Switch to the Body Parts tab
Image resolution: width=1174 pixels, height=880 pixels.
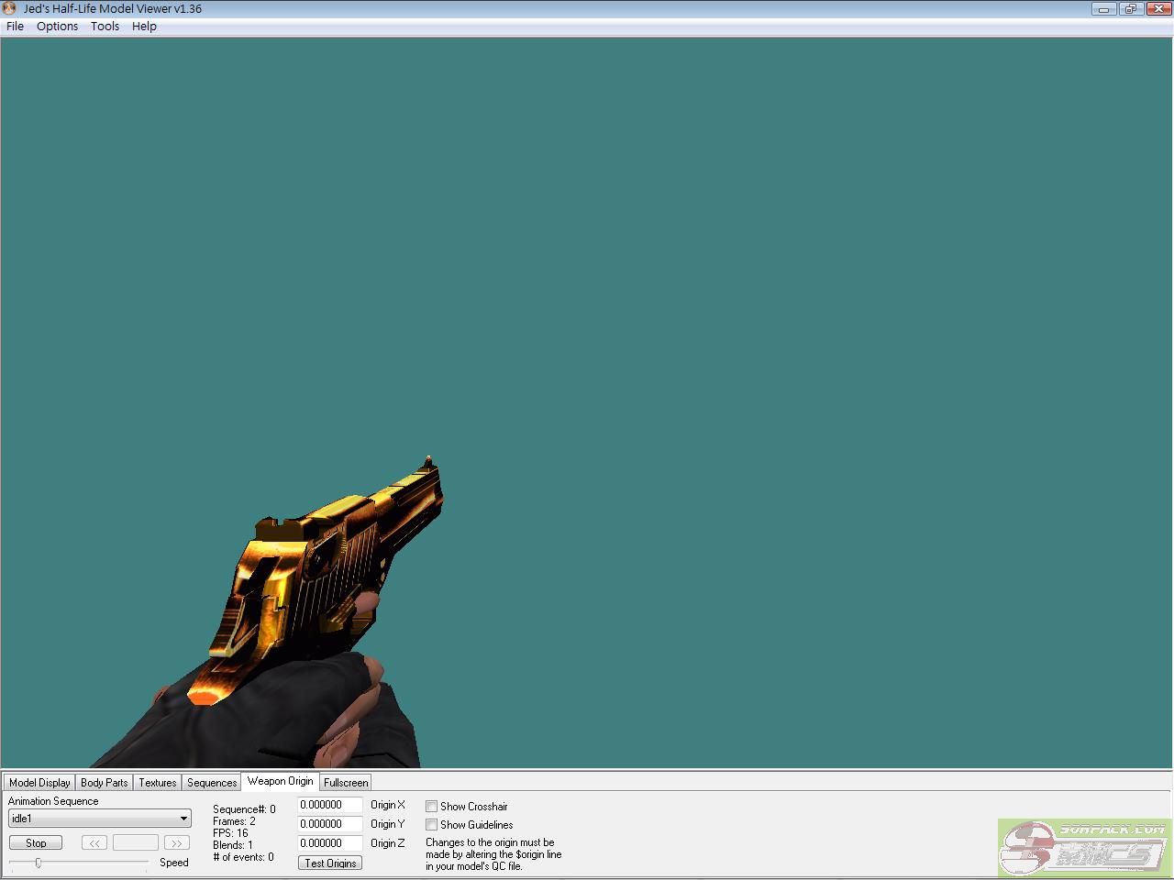(105, 783)
